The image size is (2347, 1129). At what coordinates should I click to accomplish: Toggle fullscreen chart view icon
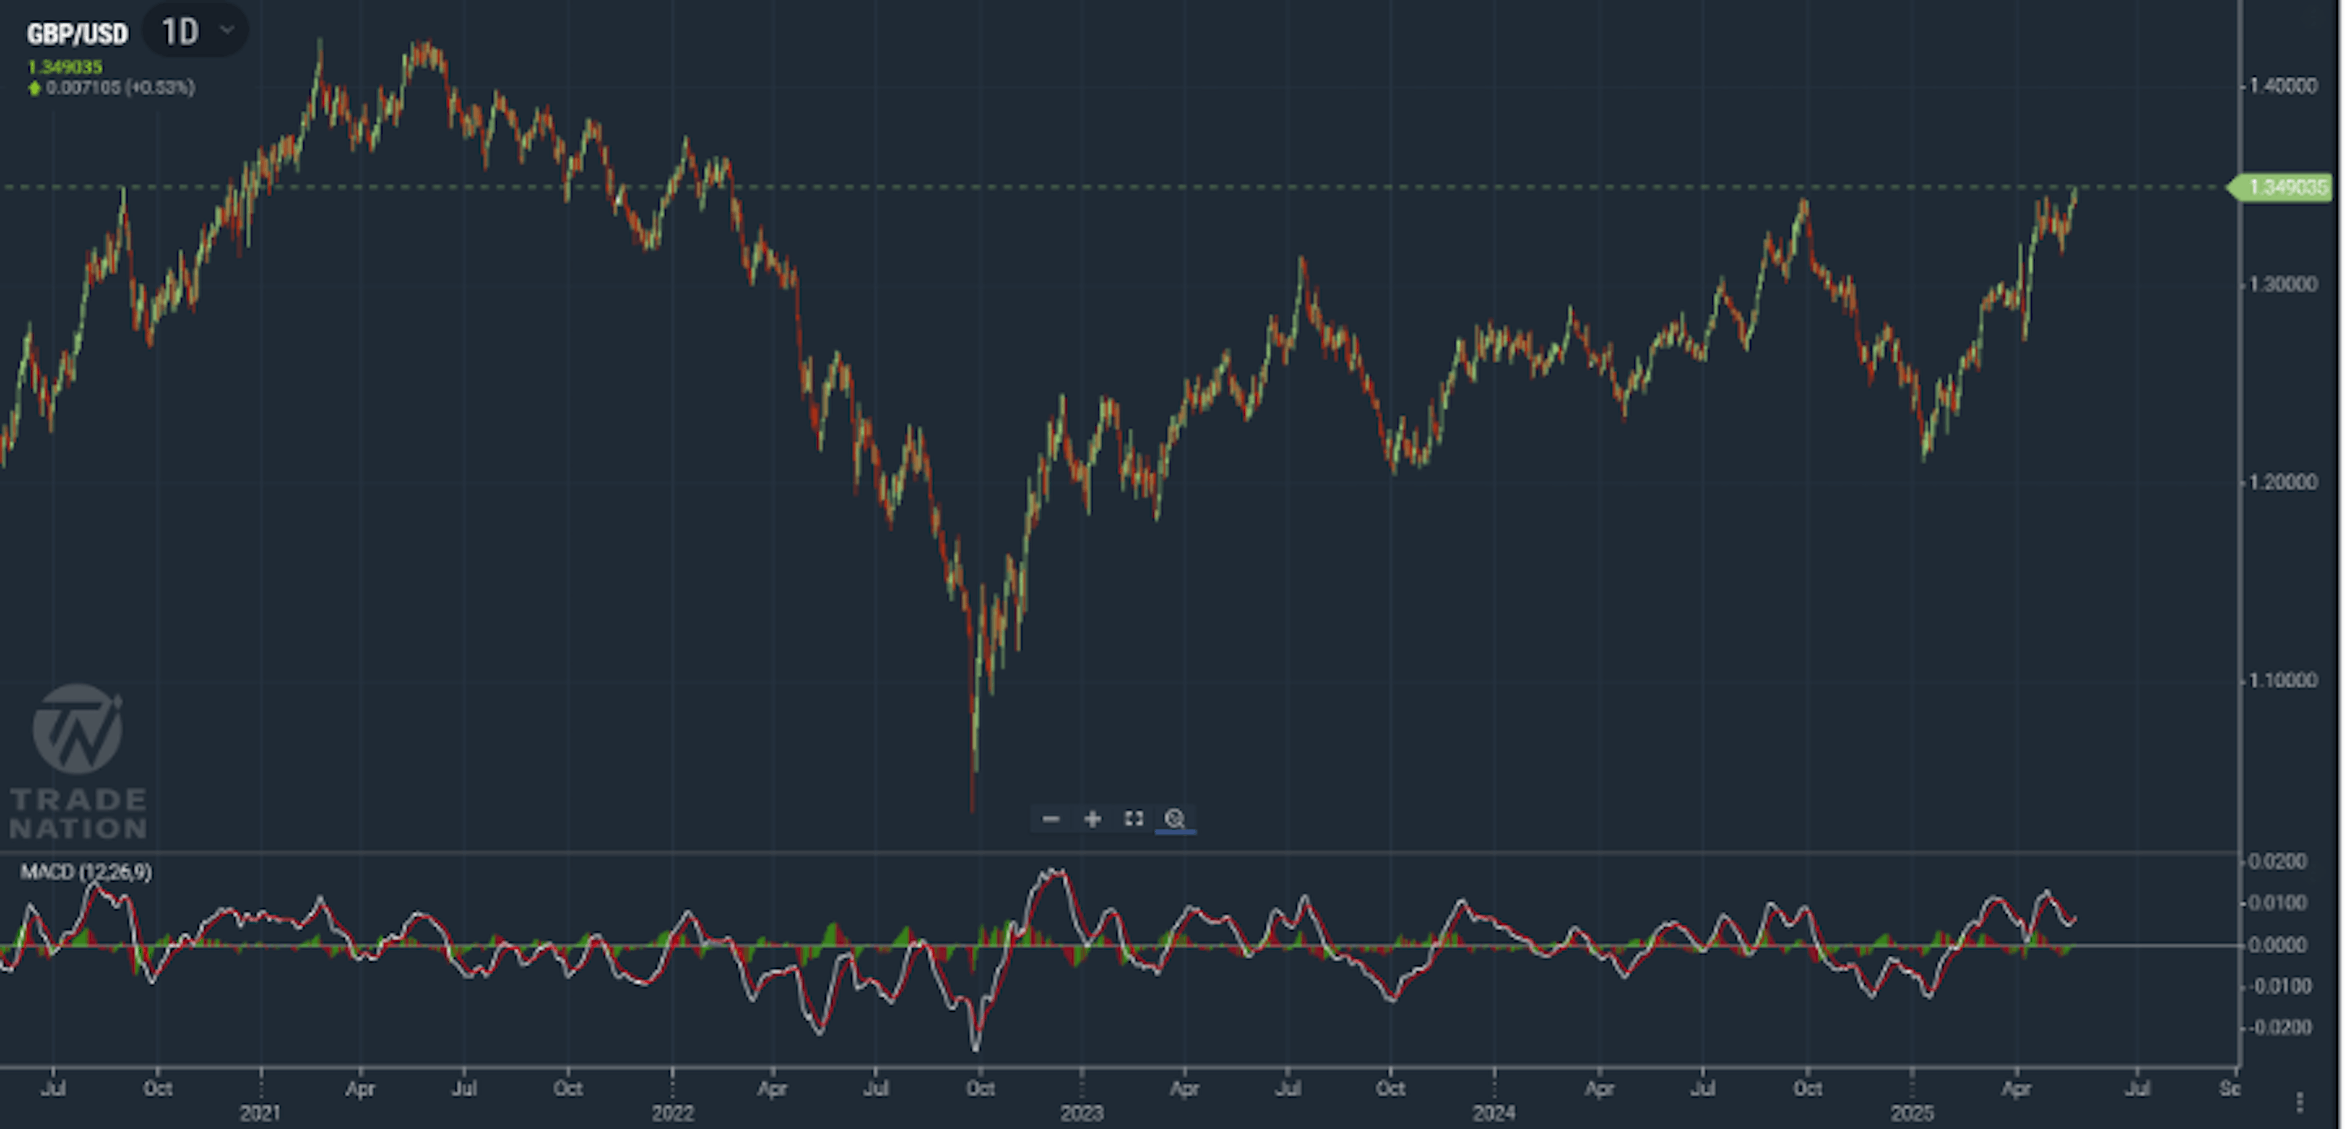(1133, 819)
